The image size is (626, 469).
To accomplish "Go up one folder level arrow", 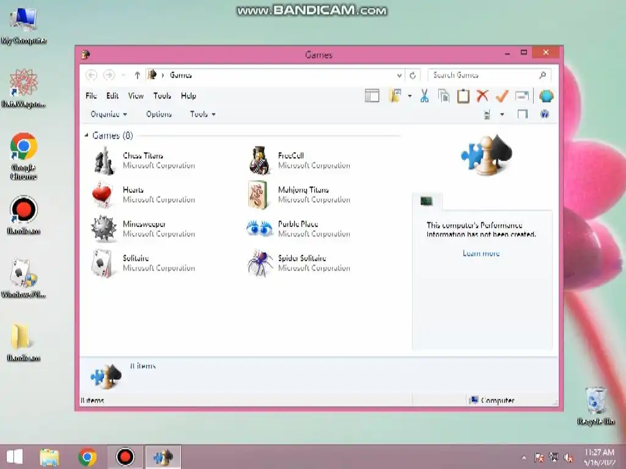I will tap(138, 75).
